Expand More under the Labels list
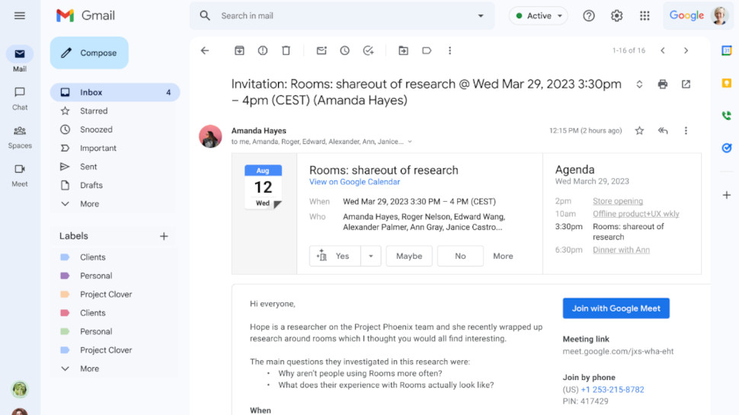The height and width of the screenshot is (415, 739). tap(89, 369)
